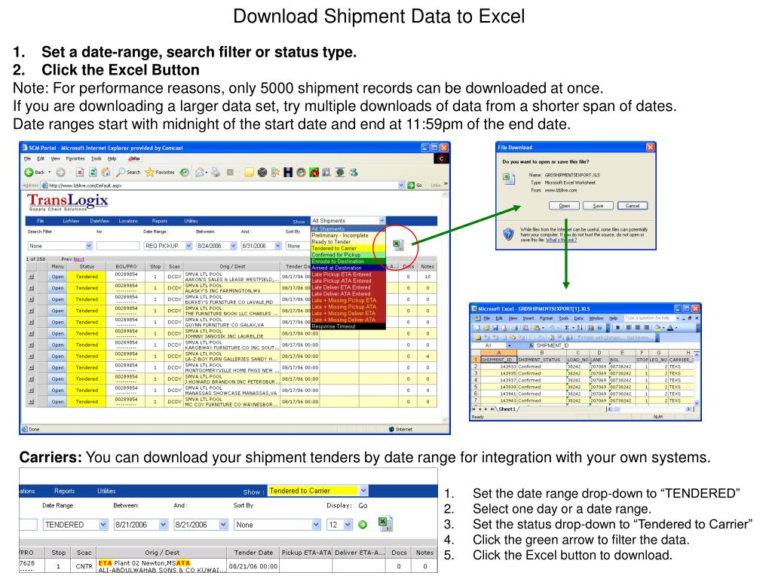Click the Print icon in IE toolbar
The image size is (772, 579).
click(215, 173)
